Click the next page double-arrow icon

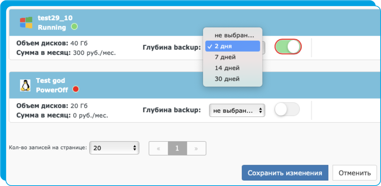[x=196, y=148]
